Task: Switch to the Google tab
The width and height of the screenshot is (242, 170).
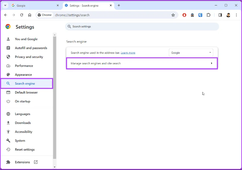Action: coord(35,5)
